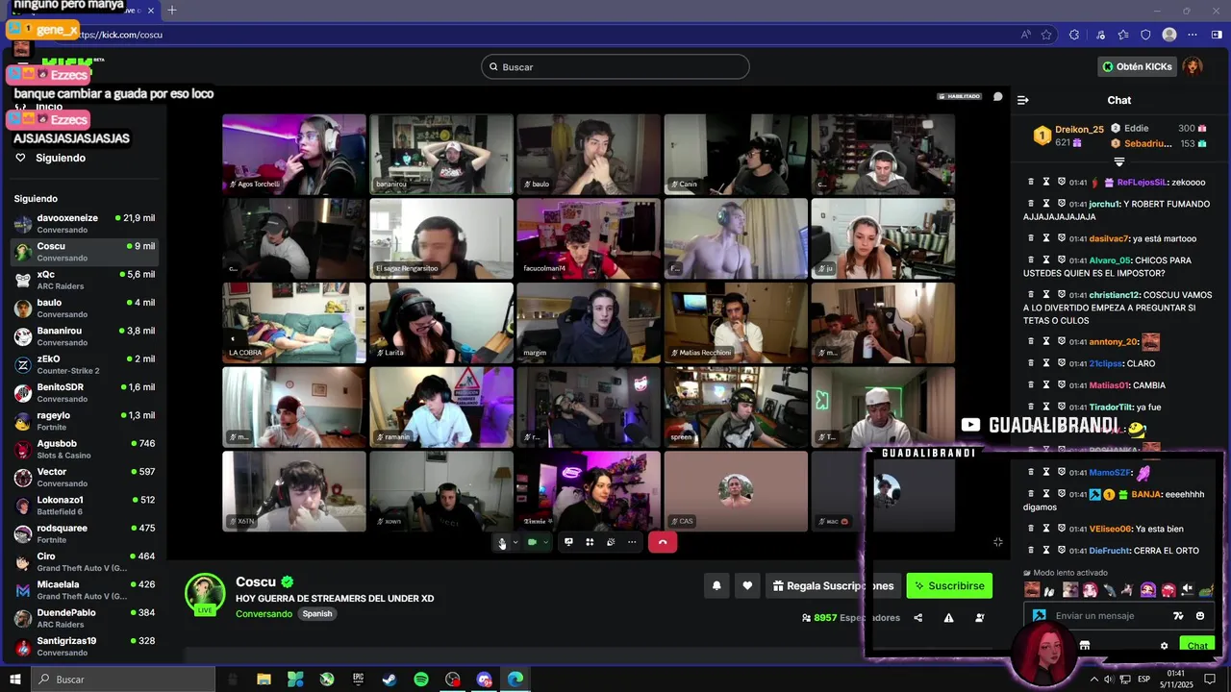1231x692 pixels.
Task: Insert the muted speaker emote
Action: click(x=1188, y=589)
